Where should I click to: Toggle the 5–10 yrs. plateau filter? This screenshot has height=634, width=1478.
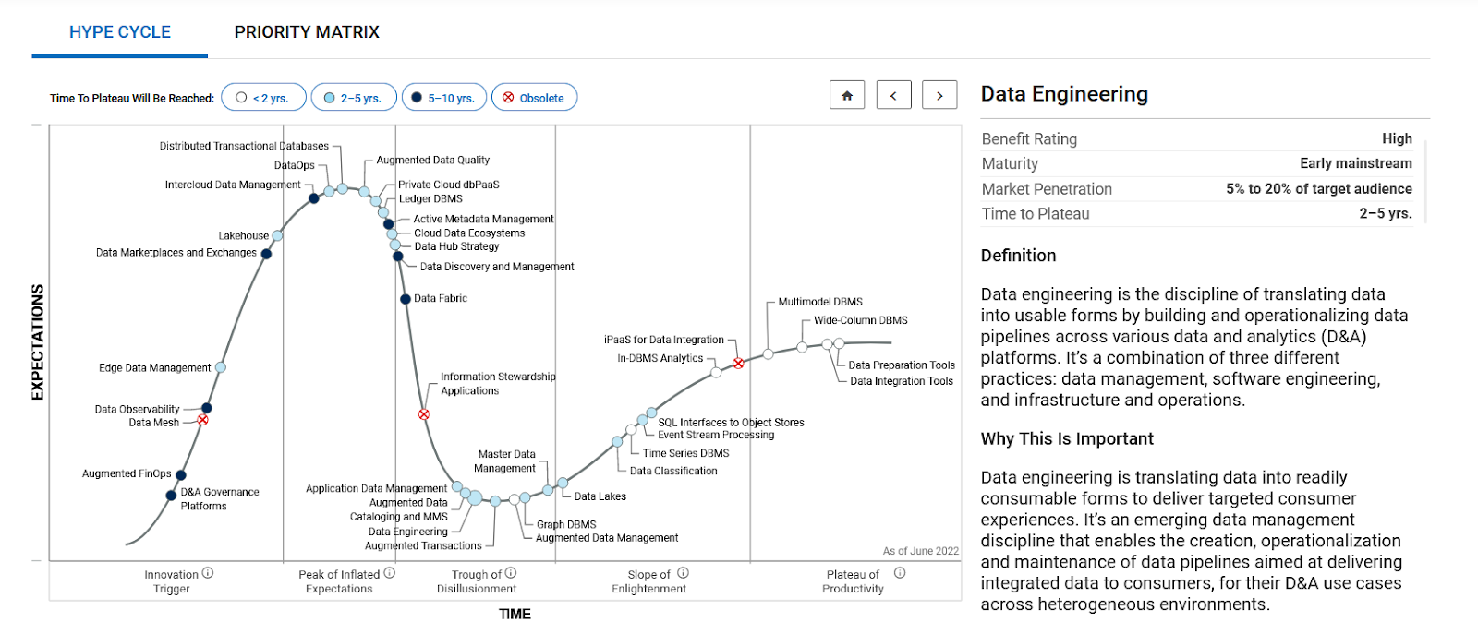[443, 97]
